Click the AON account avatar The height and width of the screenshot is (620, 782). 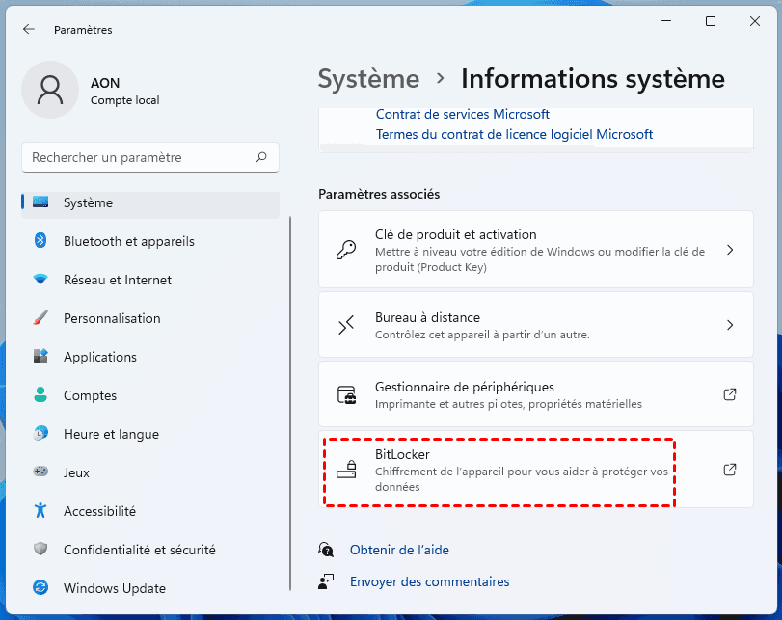(49, 91)
